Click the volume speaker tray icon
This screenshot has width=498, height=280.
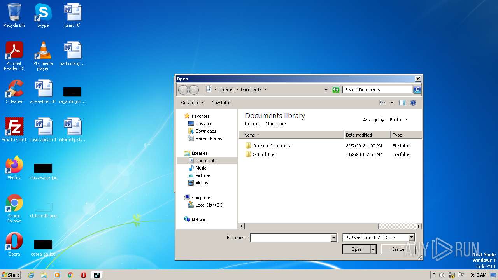pyautogui.click(x=442, y=275)
